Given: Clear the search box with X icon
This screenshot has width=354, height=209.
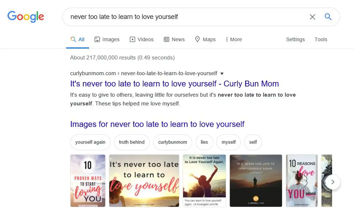Looking at the screenshot, I should pyautogui.click(x=312, y=17).
